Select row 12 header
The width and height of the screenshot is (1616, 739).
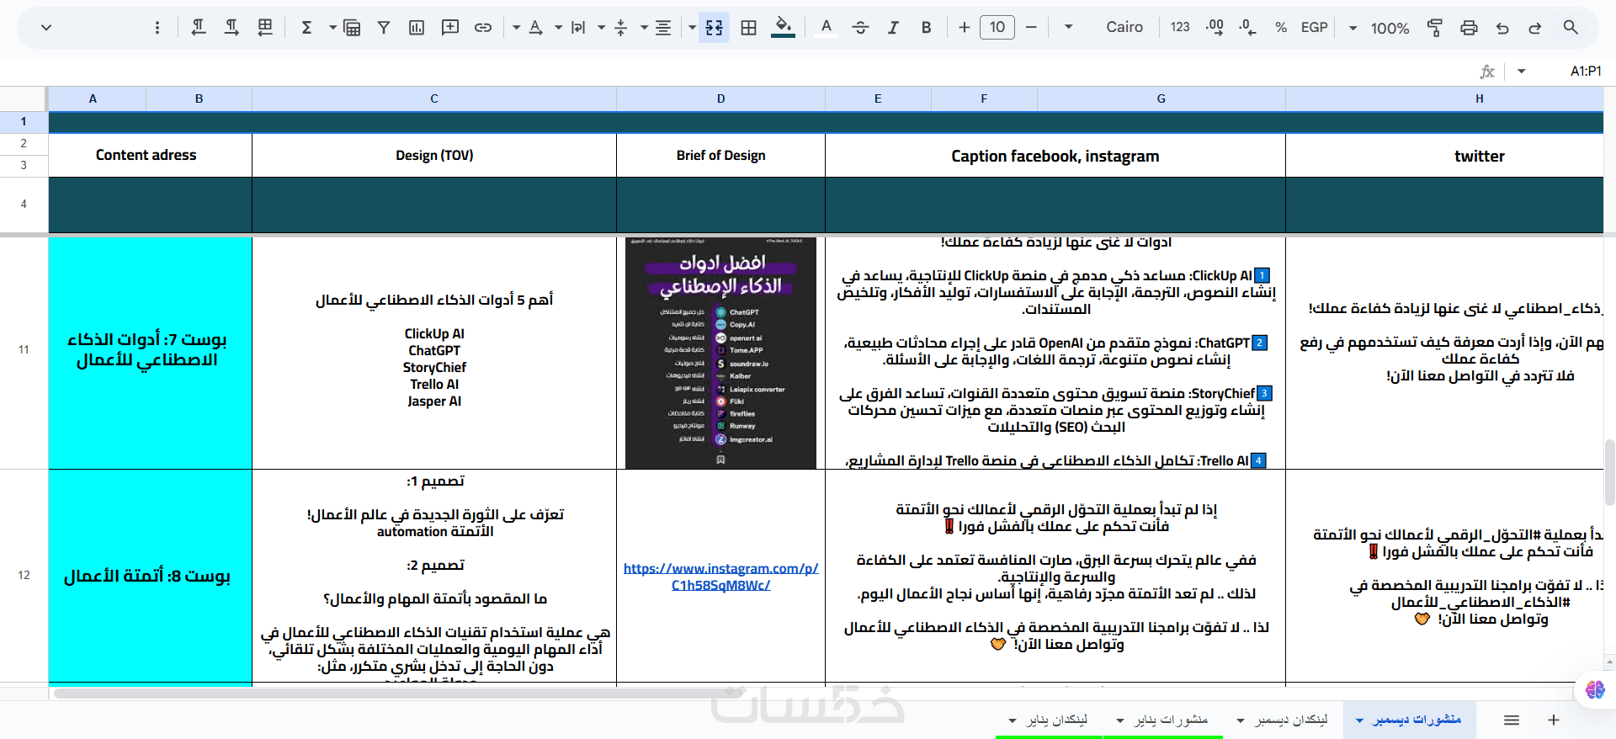tap(24, 576)
